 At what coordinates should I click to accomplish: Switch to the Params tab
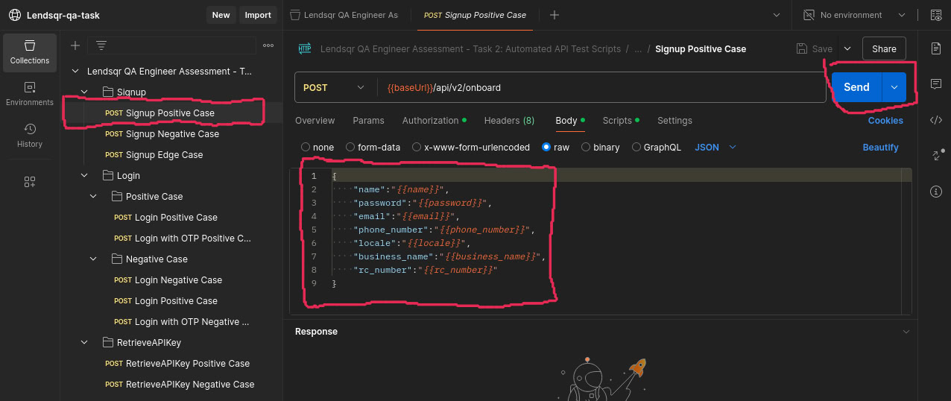[x=369, y=120]
